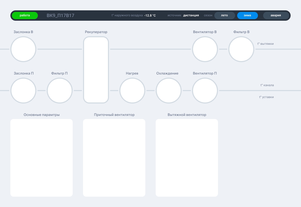Click the Фильтр П circle
301x207 pixels.
pyautogui.click(x=59, y=91)
